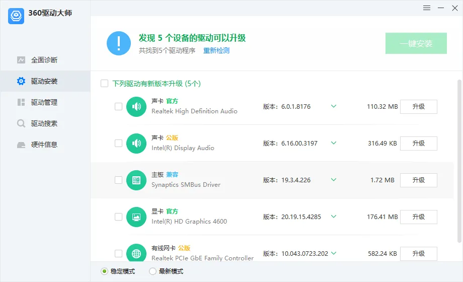Image resolution: width=463 pixels, height=282 pixels.
Task: Click the blue exclamation alert icon
Action: click(119, 43)
